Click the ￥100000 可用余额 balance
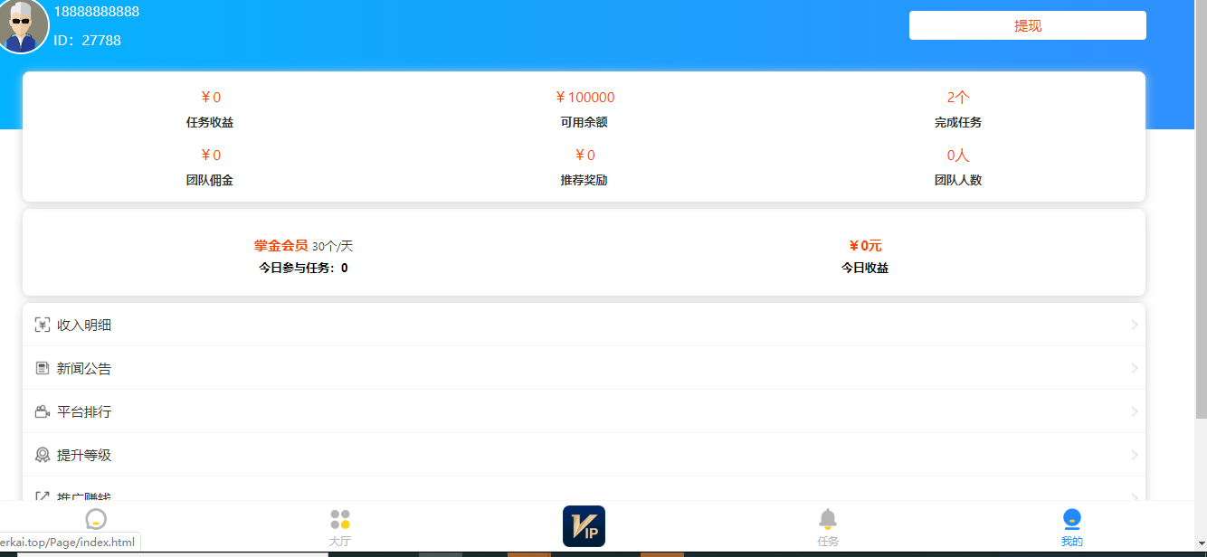Image resolution: width=1207 pixels, height=557 pixels. pyautogui.click(x=584, y=98)
